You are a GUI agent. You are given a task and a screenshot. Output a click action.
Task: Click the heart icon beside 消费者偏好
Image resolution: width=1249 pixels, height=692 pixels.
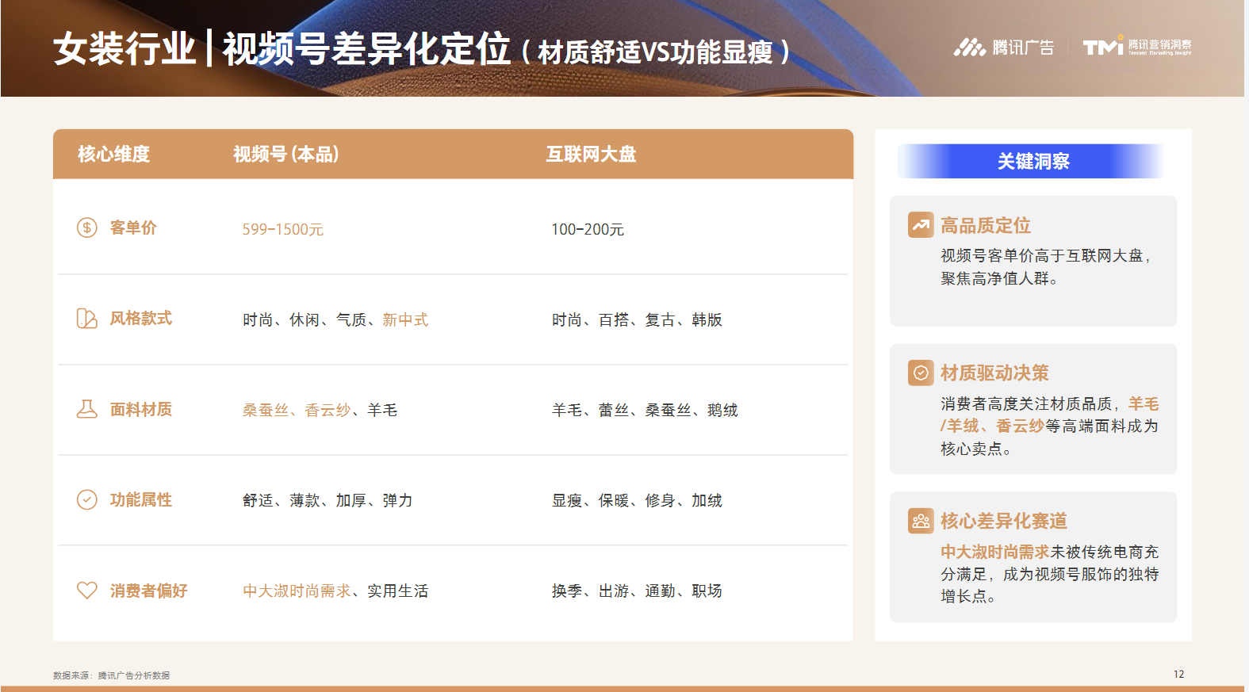[86, 591]
